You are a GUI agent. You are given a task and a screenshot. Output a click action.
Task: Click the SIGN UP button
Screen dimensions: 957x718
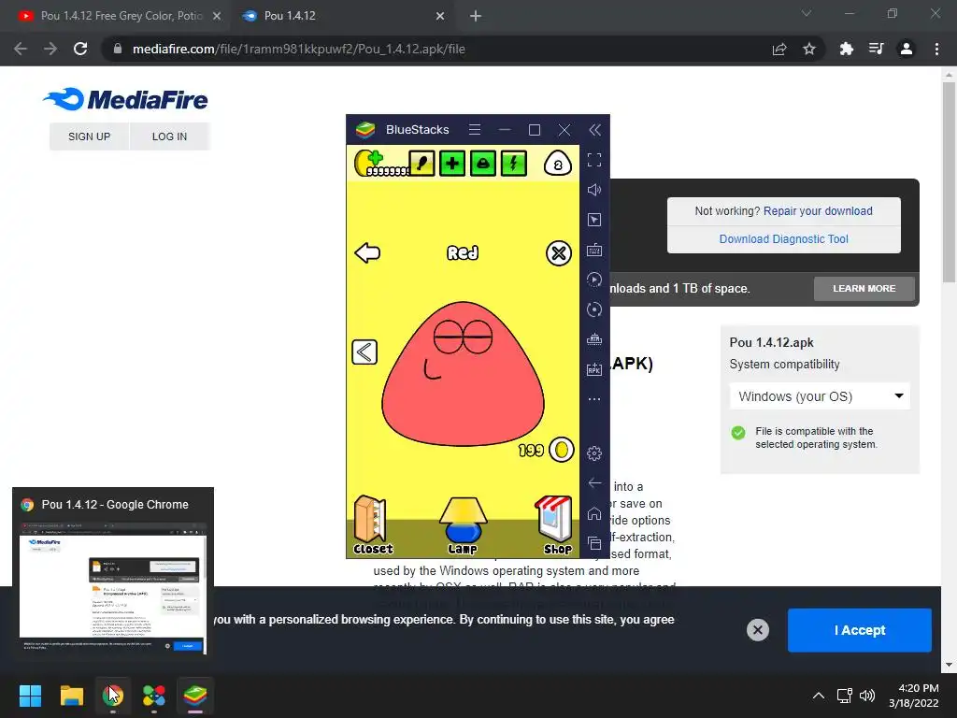point(89,136)
